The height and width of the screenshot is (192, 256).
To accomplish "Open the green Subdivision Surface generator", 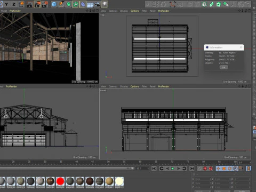I will point(69,4).
